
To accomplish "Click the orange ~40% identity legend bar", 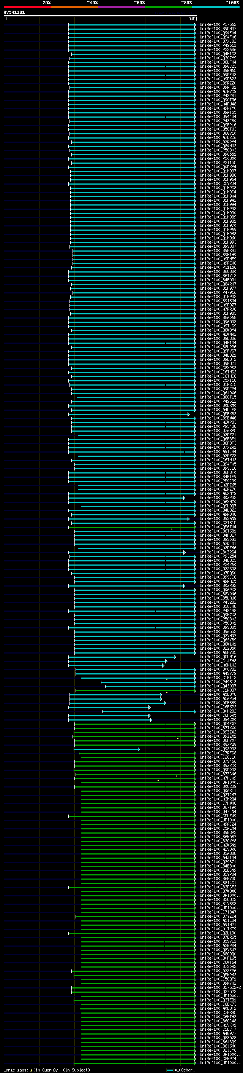I will click(74, 7).
